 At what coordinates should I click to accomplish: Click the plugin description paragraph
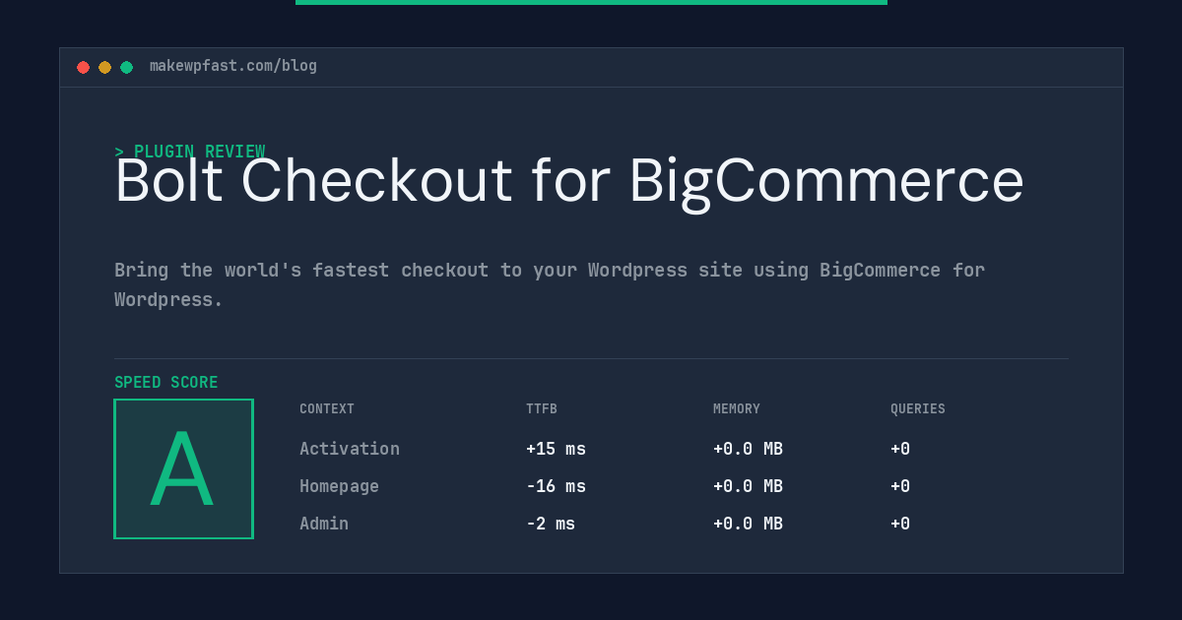click(x=550, y=284)
